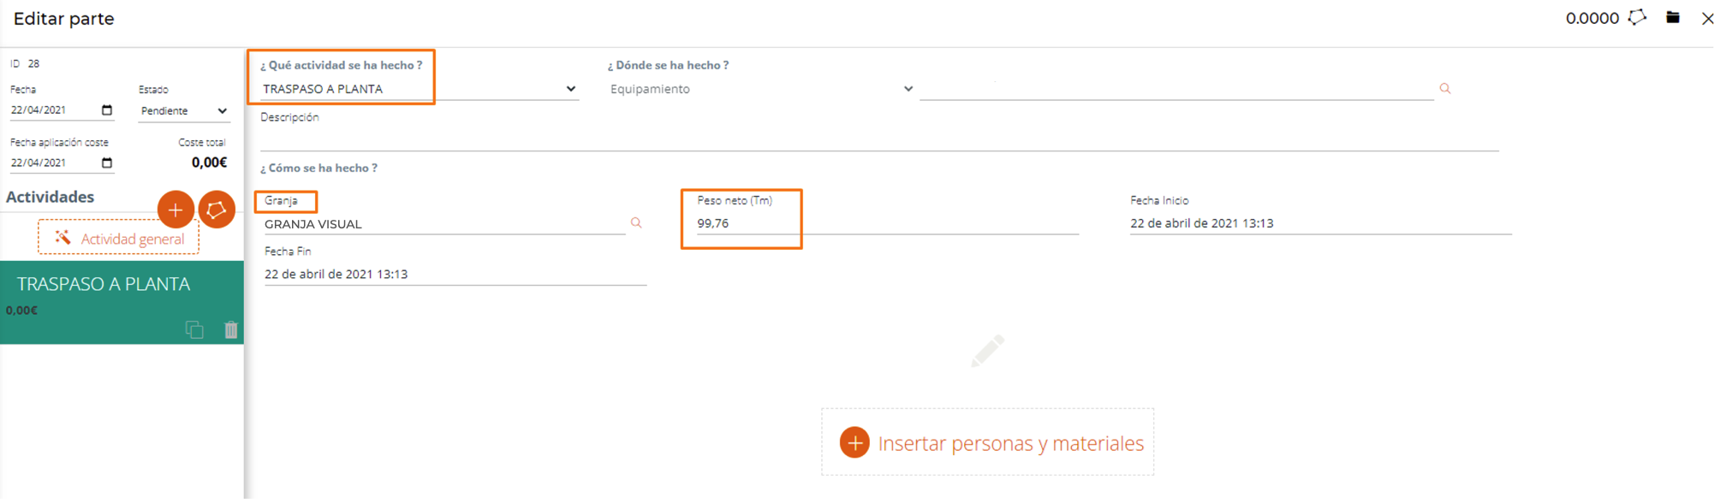Click the Equipamiento location search magnifier
The width and height of the screenshot is (1726, 503).
point(1445,89)
